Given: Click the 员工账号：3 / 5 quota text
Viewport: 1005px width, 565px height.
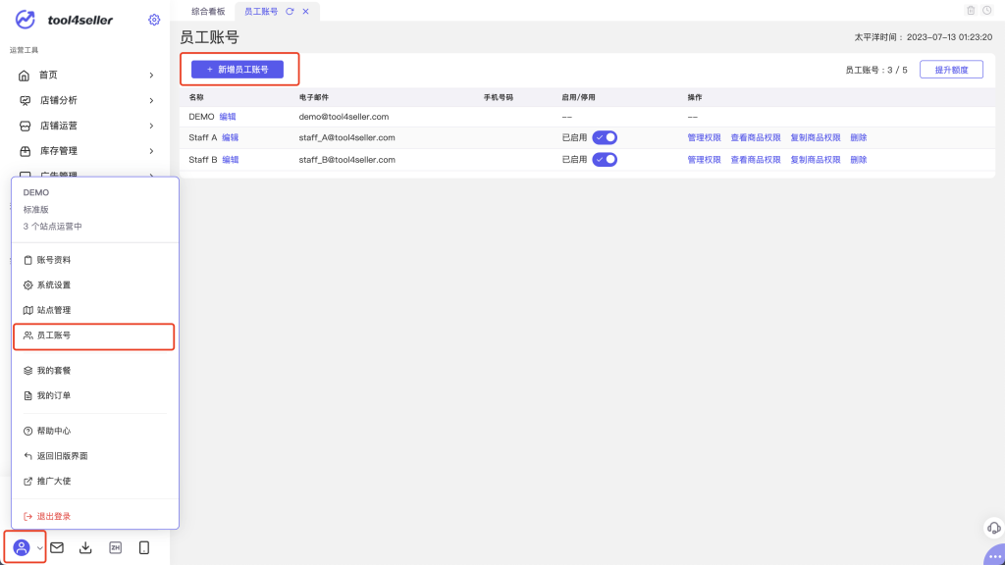Looking at the screenshot, I should click(876, 70).
